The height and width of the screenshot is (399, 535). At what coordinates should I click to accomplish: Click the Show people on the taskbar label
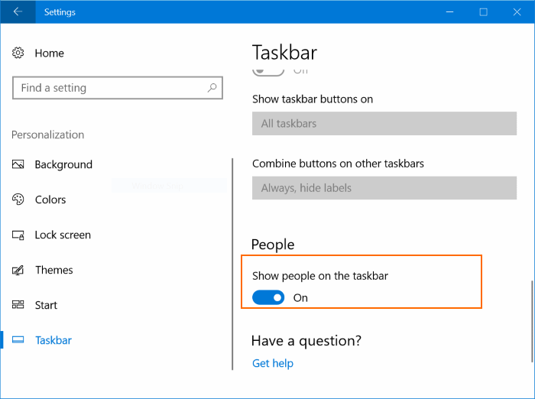[320, 276]
